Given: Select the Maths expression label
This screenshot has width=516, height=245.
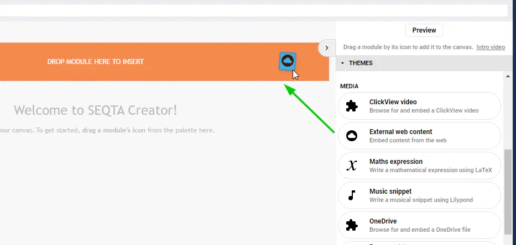Looking at the screenshot, I should point(396,162).
